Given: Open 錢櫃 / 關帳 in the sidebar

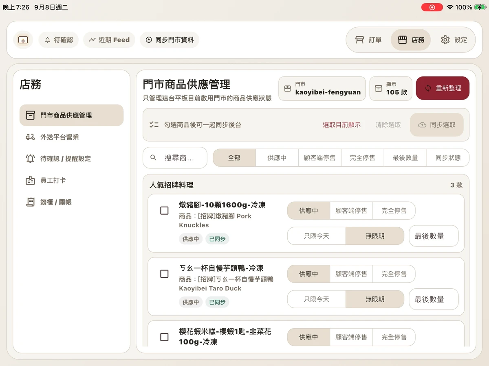Looking at the screenshot, I should [x=71, y=202].
